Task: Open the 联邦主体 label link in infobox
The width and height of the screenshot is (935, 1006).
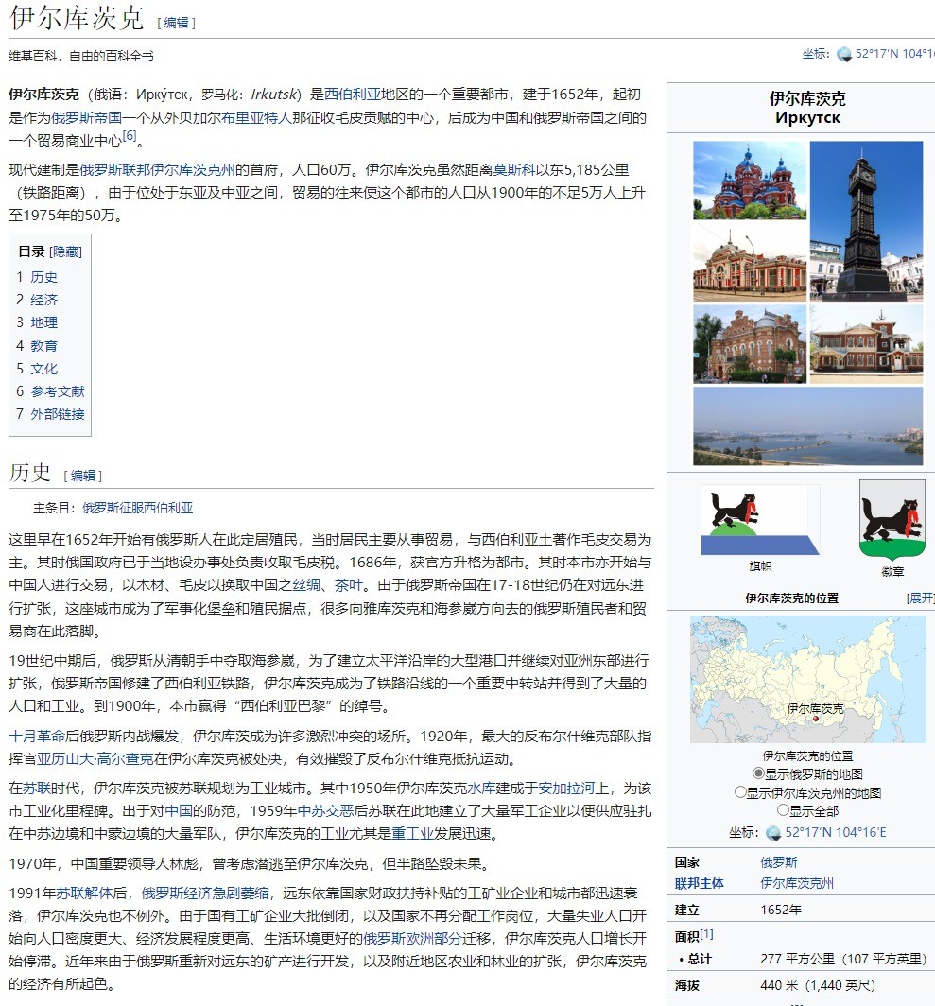Action: point(699,883)
